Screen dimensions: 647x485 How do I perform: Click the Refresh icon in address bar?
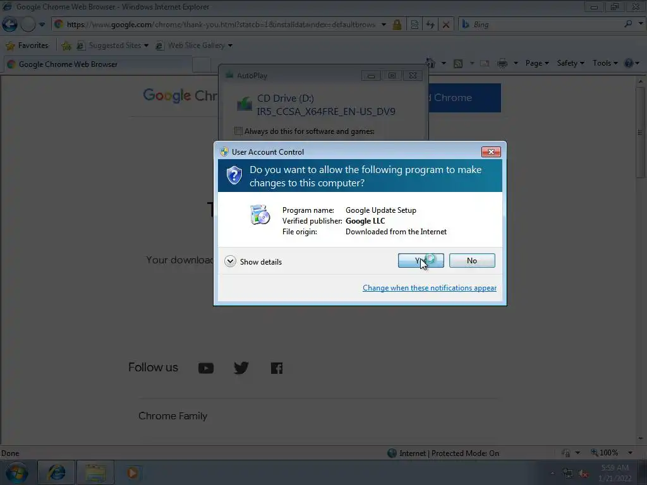(x=430, y=25)
